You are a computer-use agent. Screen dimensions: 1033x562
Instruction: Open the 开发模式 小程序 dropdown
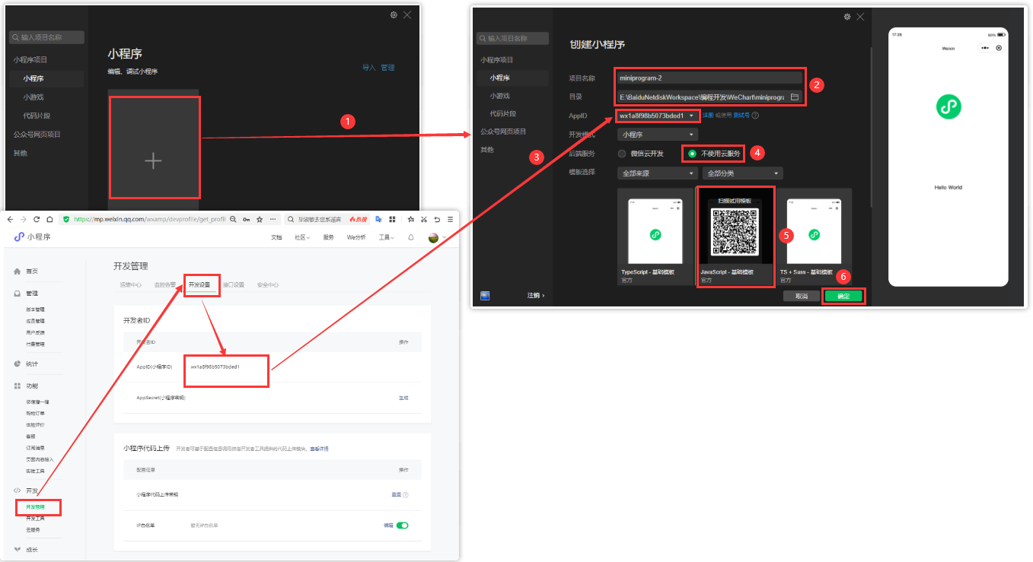click(x=658, y=135)
